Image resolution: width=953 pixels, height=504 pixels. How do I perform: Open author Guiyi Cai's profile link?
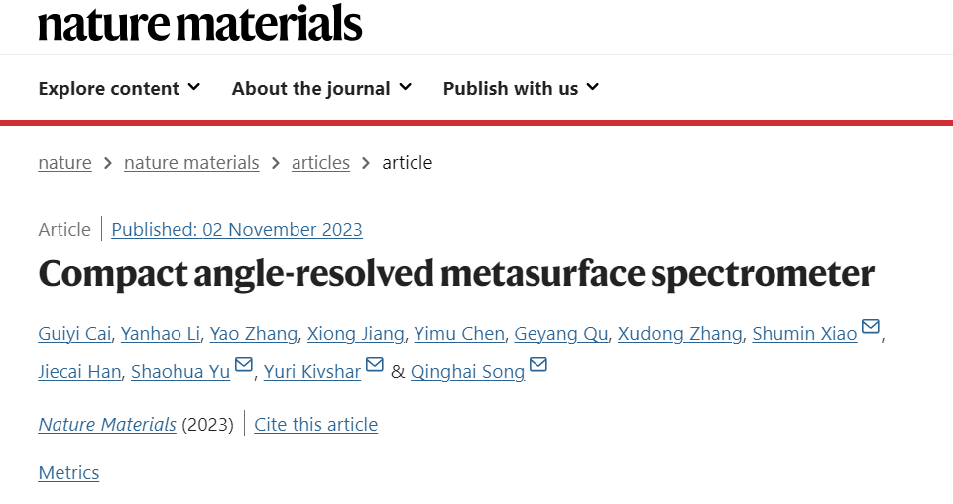coord(74,333)
